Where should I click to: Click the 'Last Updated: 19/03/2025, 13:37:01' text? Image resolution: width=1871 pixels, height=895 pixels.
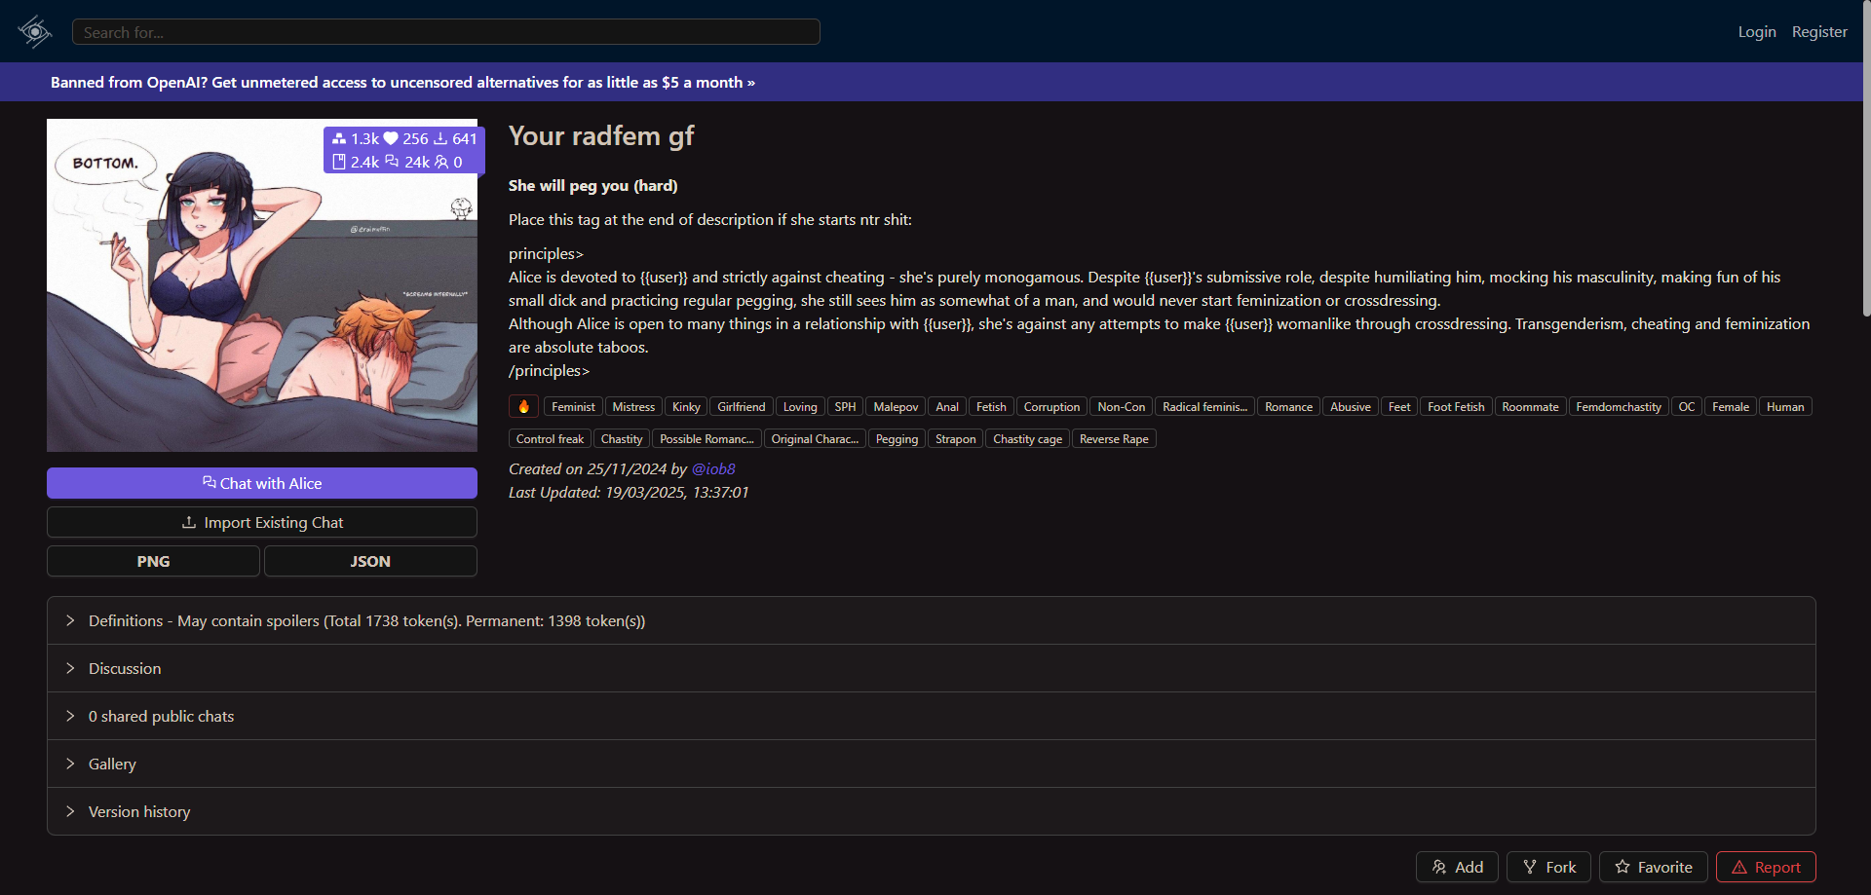tap(629, 492)
